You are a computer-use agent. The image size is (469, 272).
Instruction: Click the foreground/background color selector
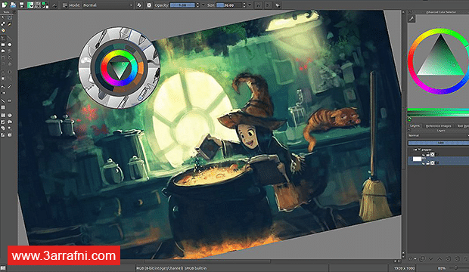coord(45,5)
